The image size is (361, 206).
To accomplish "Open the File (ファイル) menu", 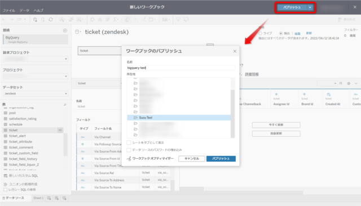I will [x=9, y=10].
